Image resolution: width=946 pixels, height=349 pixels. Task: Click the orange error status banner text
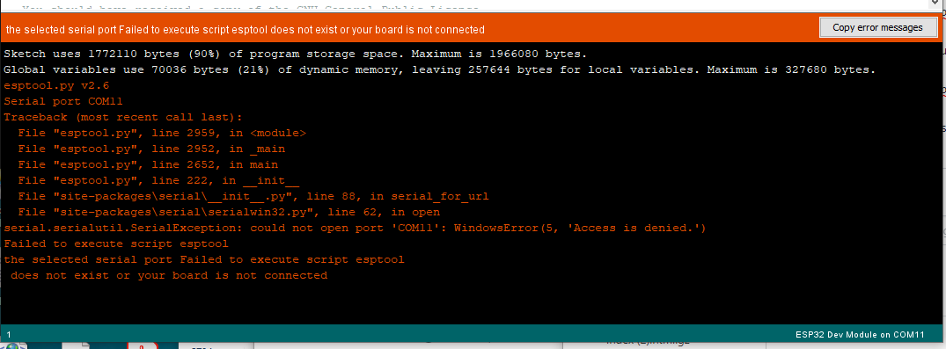coord(245,30)
